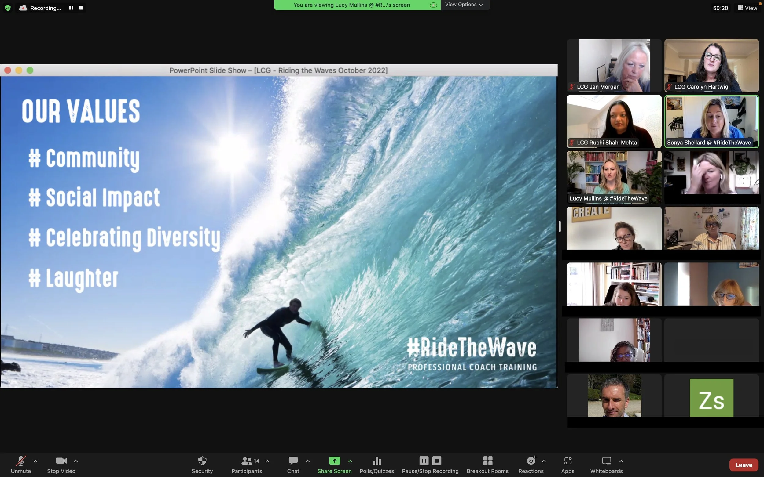Open the Apps icon
764x477 pixels.
pos(567,461)
